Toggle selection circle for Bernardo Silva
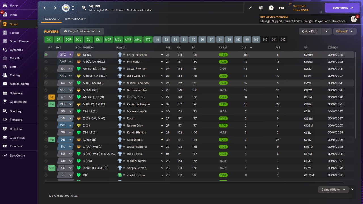Screen dimensions: 363x204 click(46, 90)
